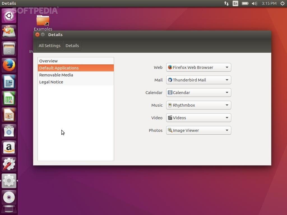The height and width of the screenshot is (215, 287).
Task: Click the Amazon launcher icon
Action: 9,148
